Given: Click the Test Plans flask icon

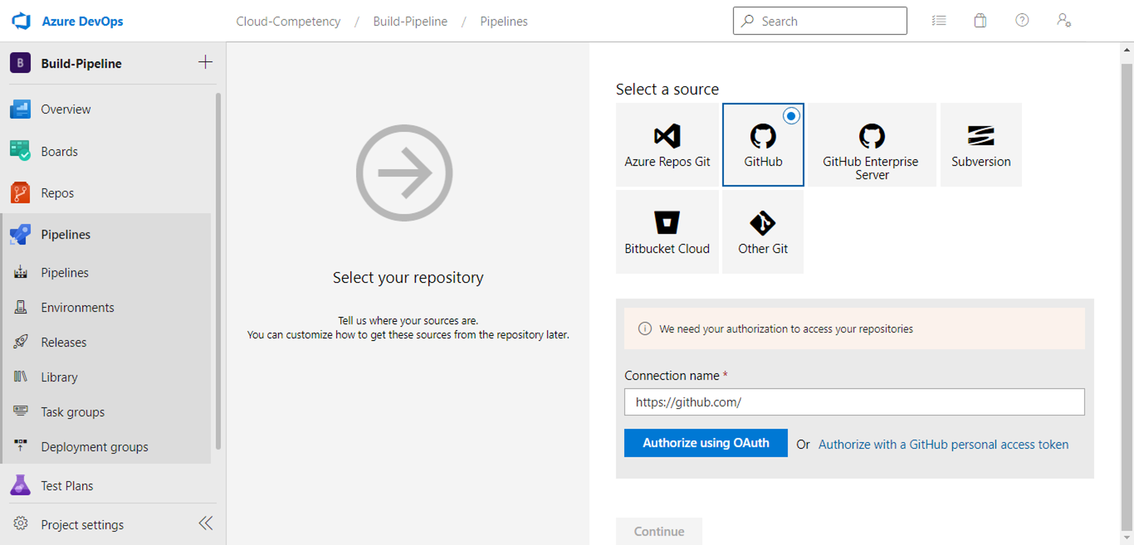Looking at the screenshot, I should 20,485.
